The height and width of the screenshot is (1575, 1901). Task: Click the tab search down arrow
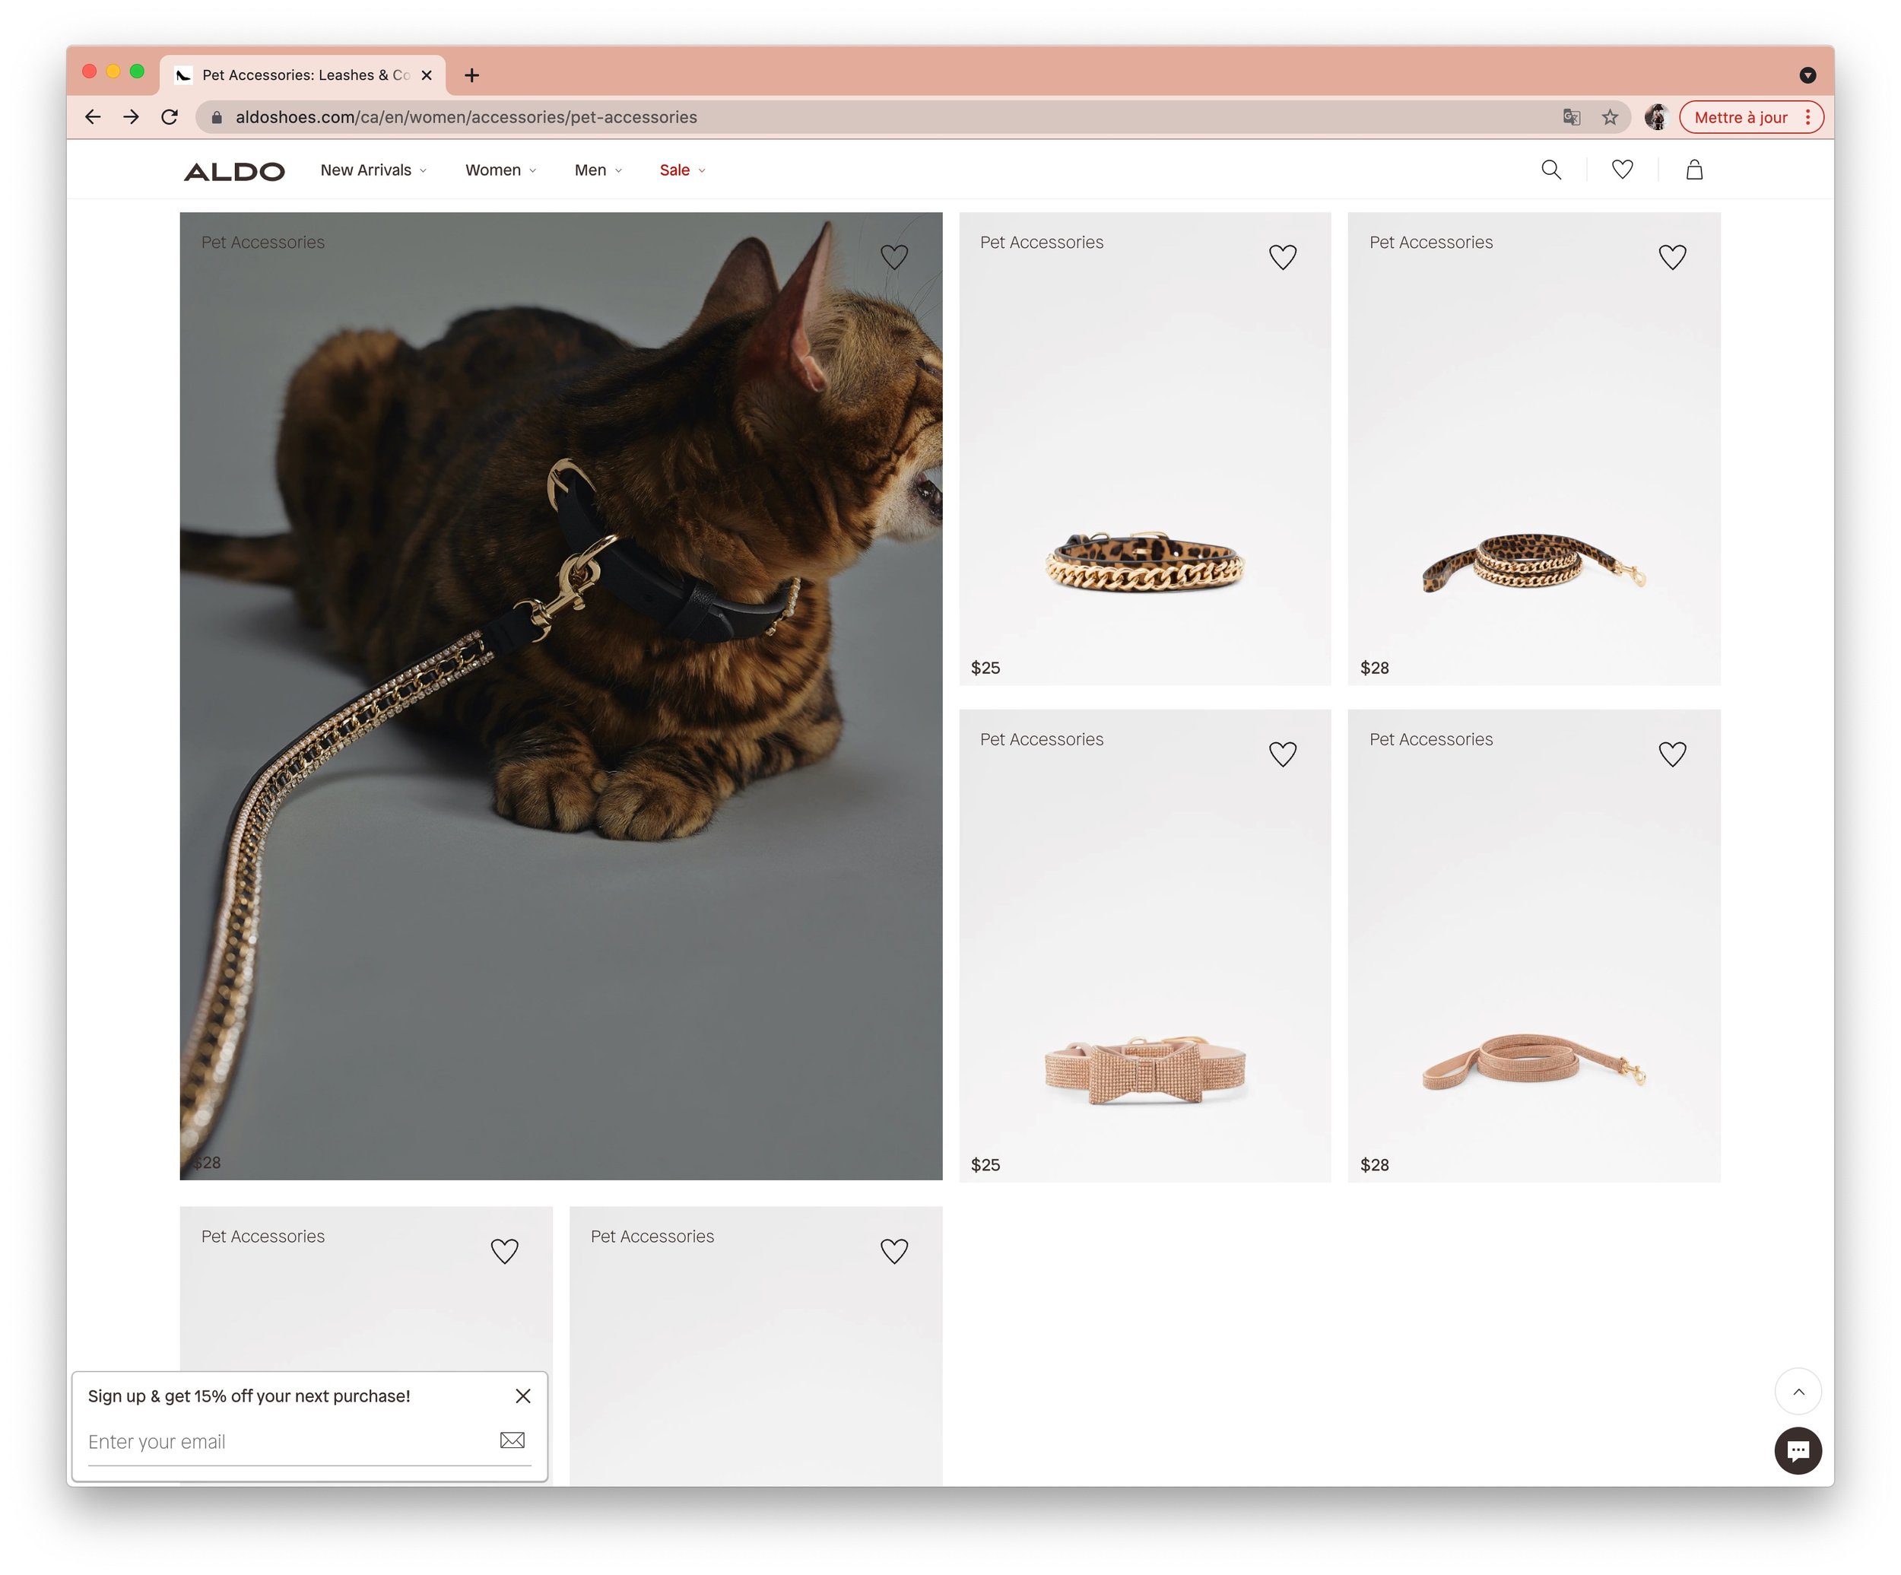tap(1807, 75)
